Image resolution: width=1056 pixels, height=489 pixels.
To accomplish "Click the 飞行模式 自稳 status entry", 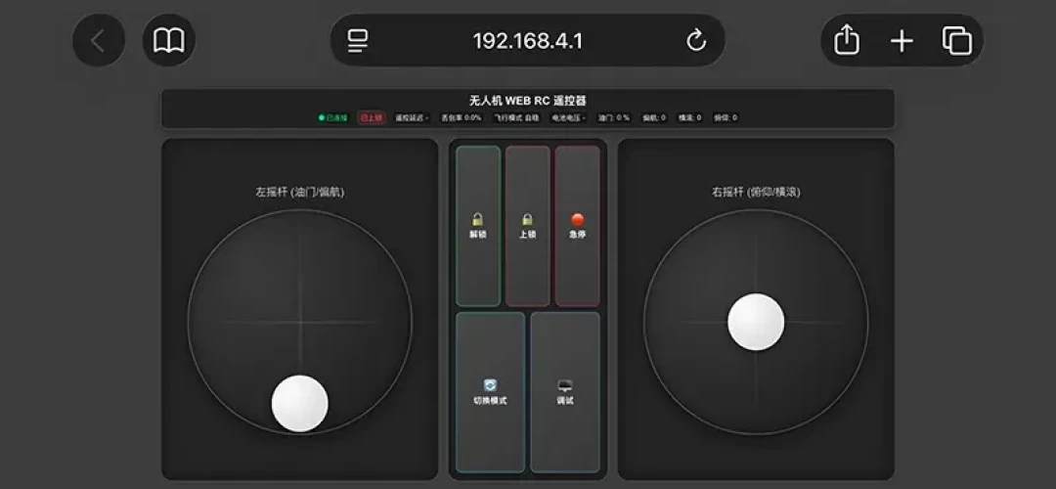I will coord(516,118).
